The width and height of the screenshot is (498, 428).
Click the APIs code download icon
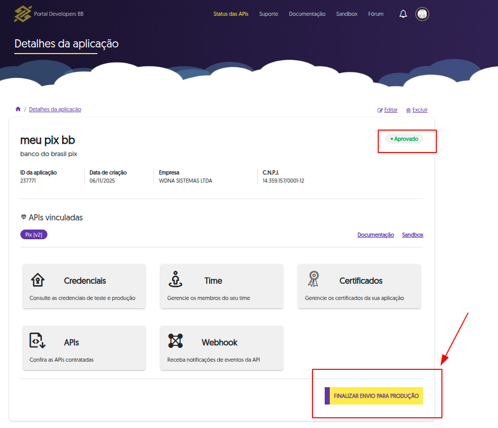coord(38,341)
